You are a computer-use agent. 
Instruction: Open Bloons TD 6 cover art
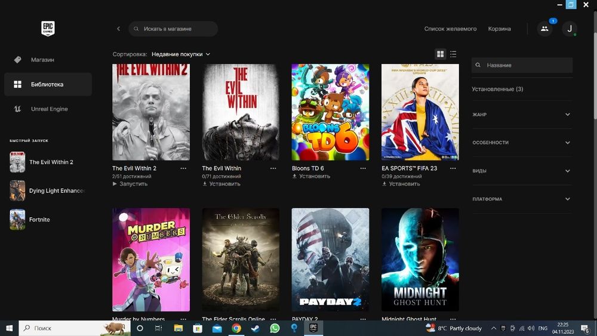coord(331,112)
